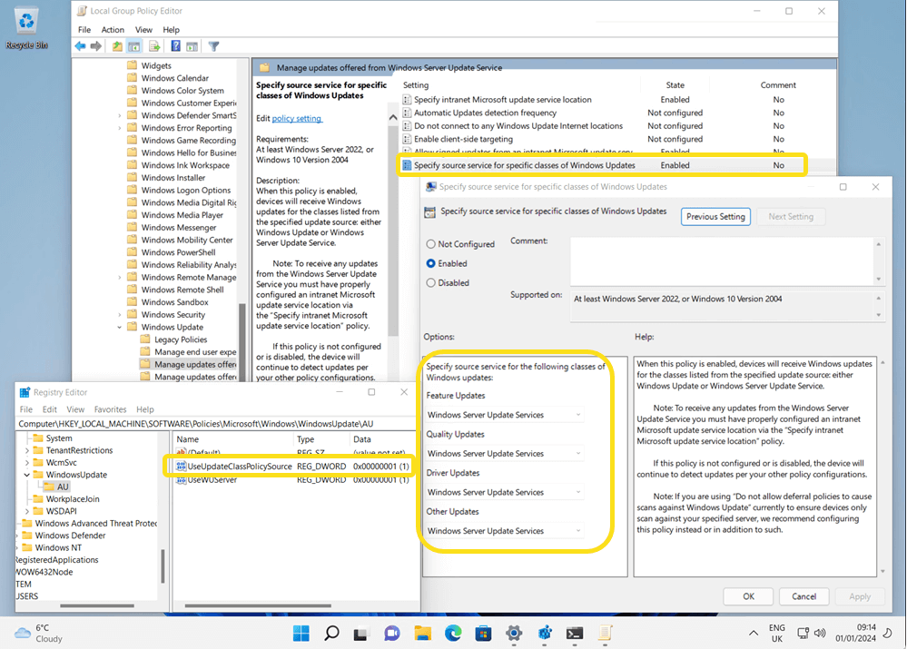Select 'Automatic Updates detection frequency' setting
Image resolution: width=907 pixels, height=649 pixels.
click(486, 113)
